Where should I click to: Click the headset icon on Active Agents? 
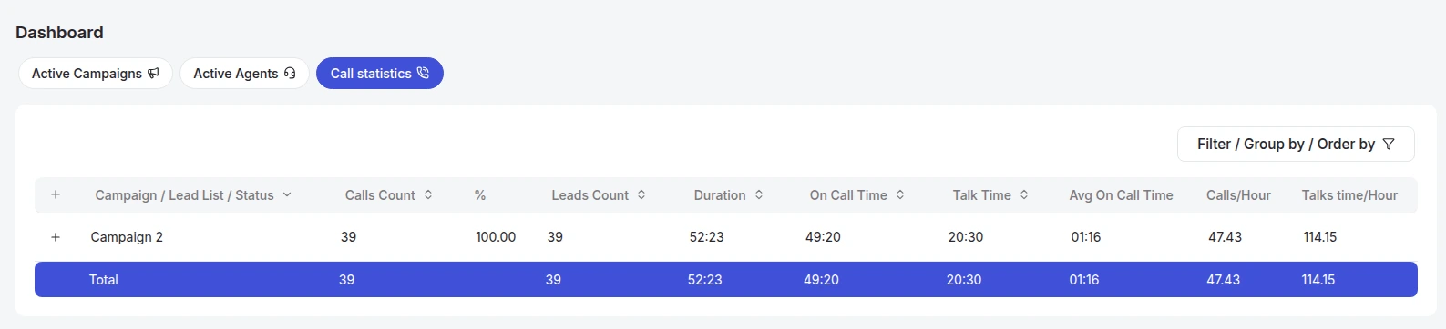click(290, 74)
